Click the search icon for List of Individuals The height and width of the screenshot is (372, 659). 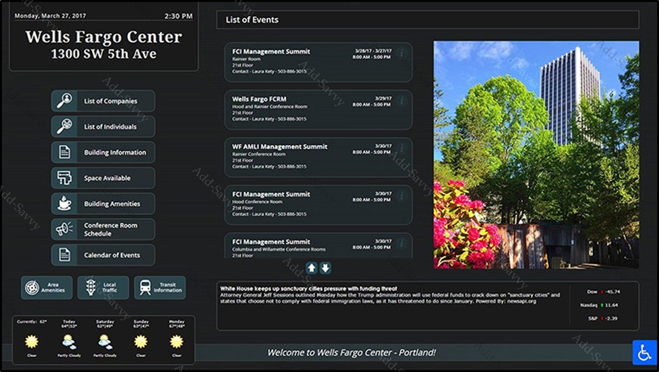64,126
